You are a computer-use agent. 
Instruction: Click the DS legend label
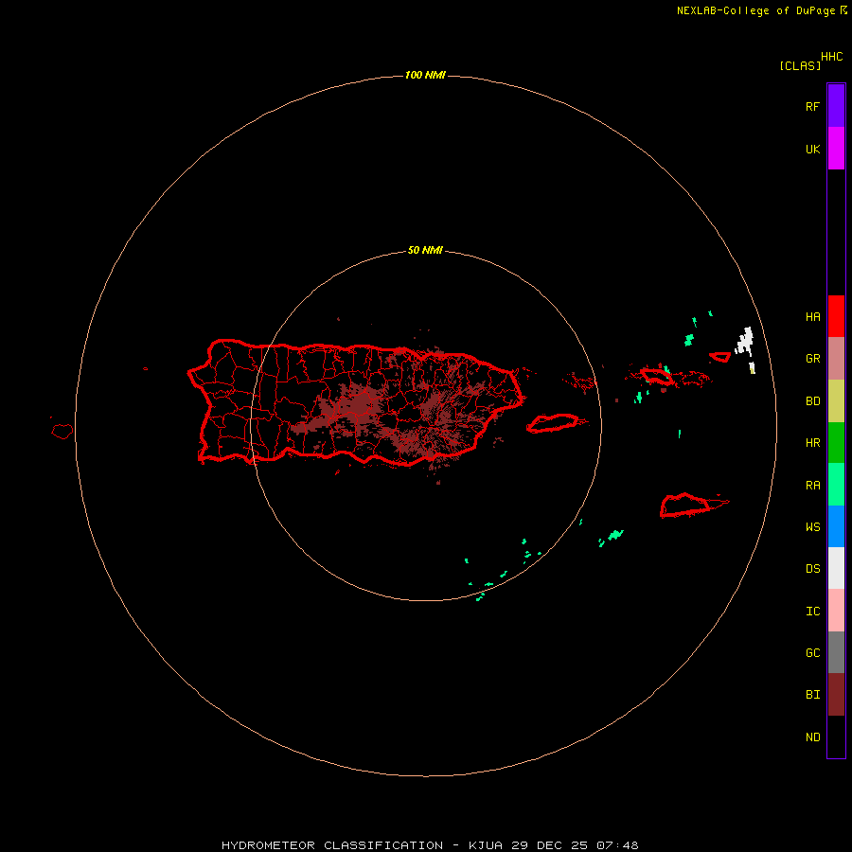click(x=812, y=569)
